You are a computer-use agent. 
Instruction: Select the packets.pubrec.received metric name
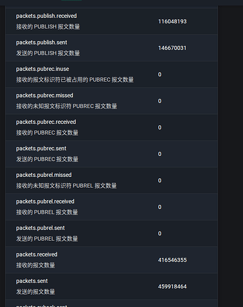point(46,122)
